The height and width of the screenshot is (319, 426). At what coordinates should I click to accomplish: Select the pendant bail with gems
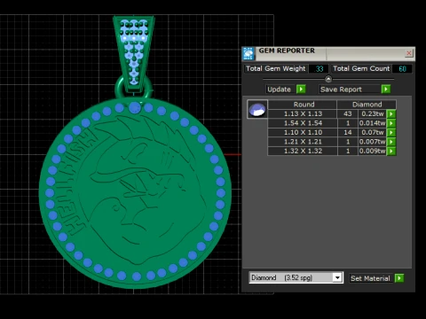coord(134,53)
